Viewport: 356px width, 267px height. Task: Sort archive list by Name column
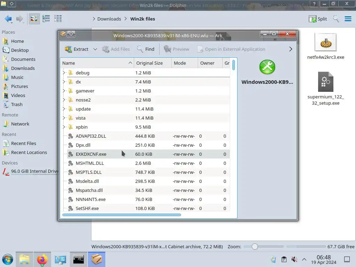click(x=97, y=63)
